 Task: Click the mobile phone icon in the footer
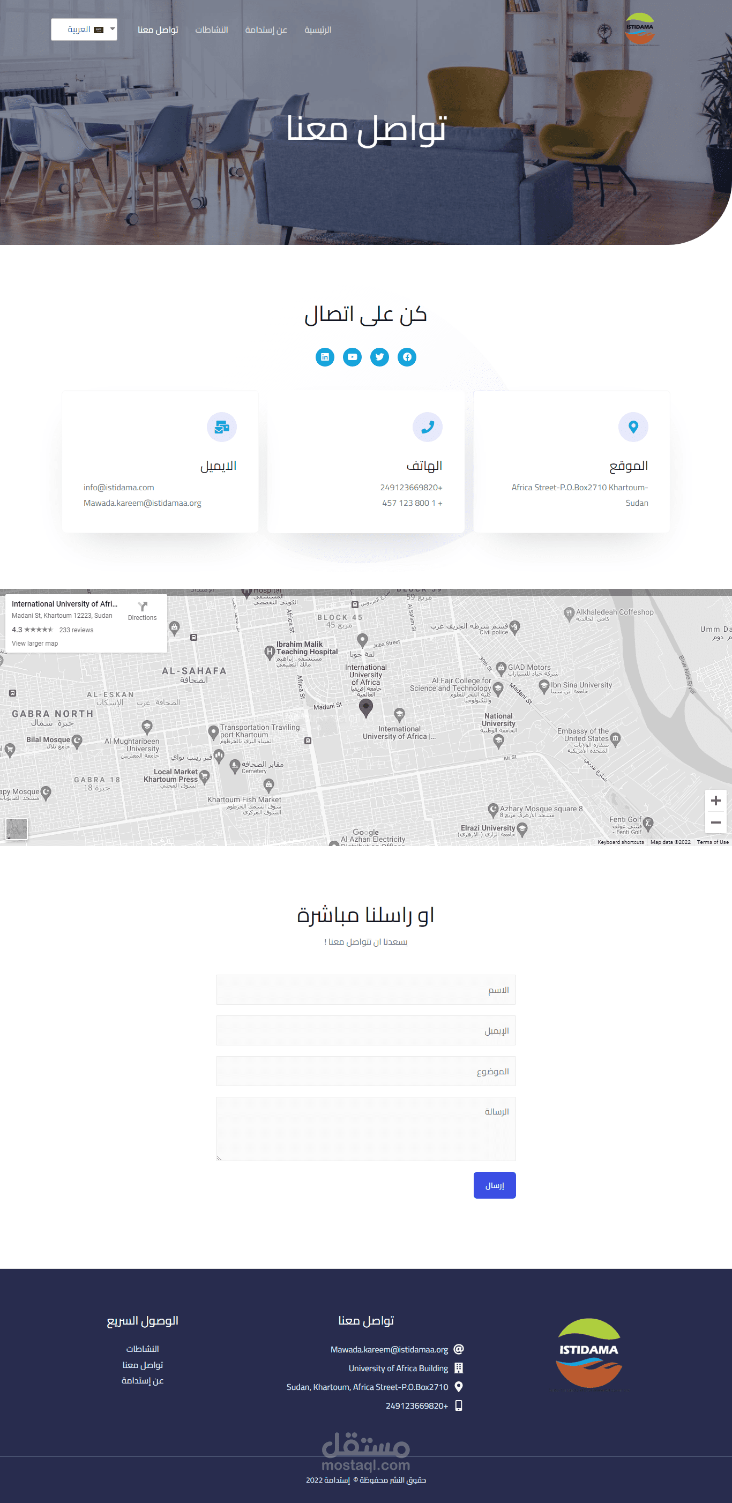click(x=459, y=1405)
